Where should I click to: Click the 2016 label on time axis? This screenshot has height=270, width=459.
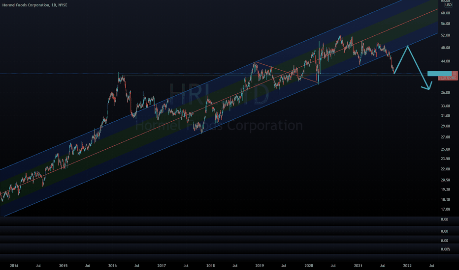(x=112, y=266)
